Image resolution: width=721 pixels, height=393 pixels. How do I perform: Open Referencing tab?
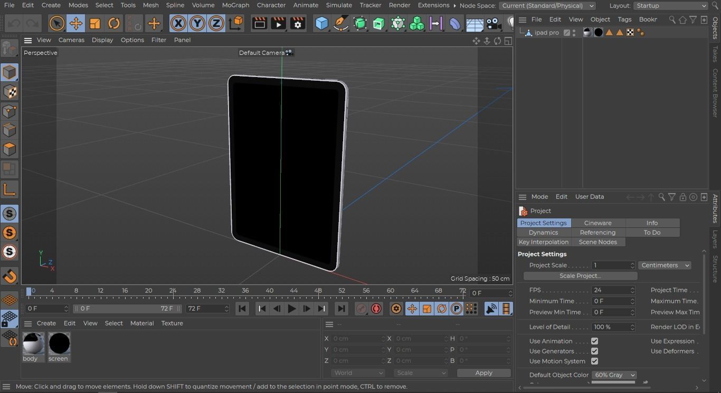[x=597, y=233]
